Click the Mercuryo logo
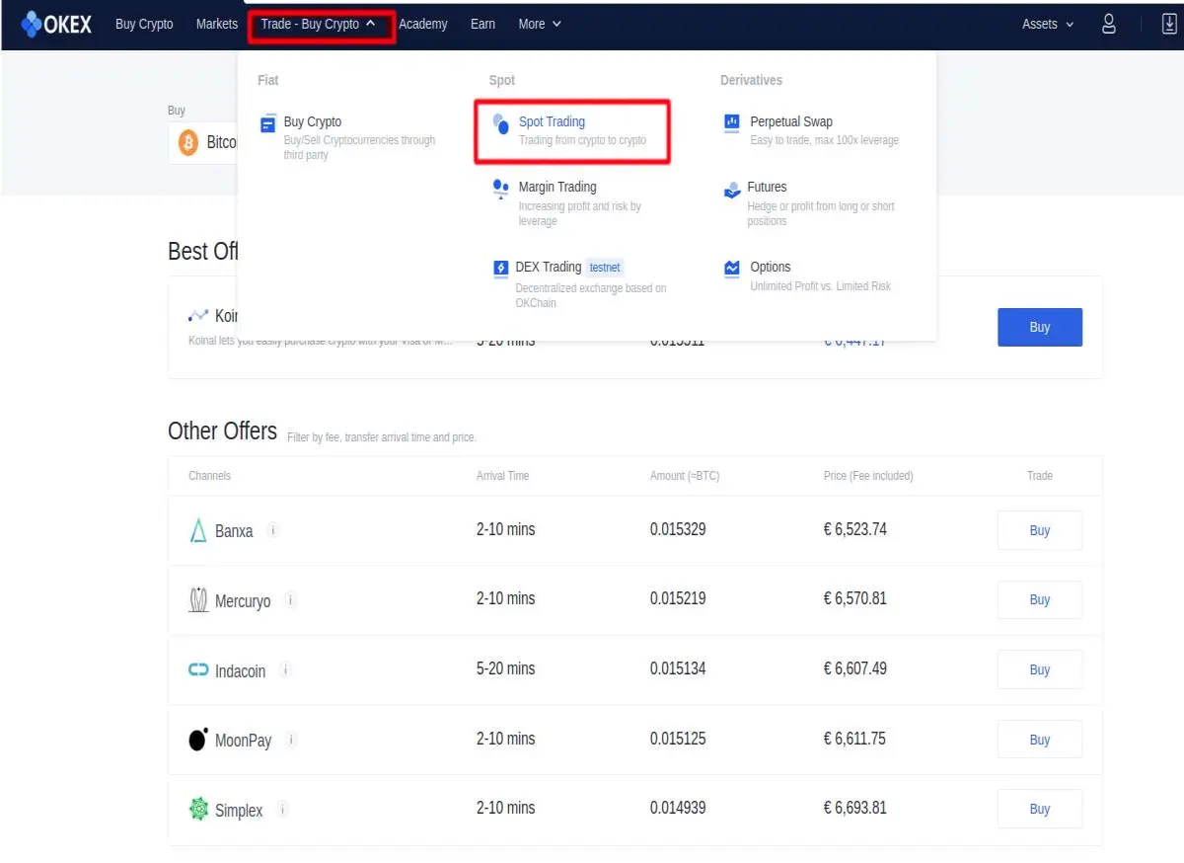 (x=198, y=599)
